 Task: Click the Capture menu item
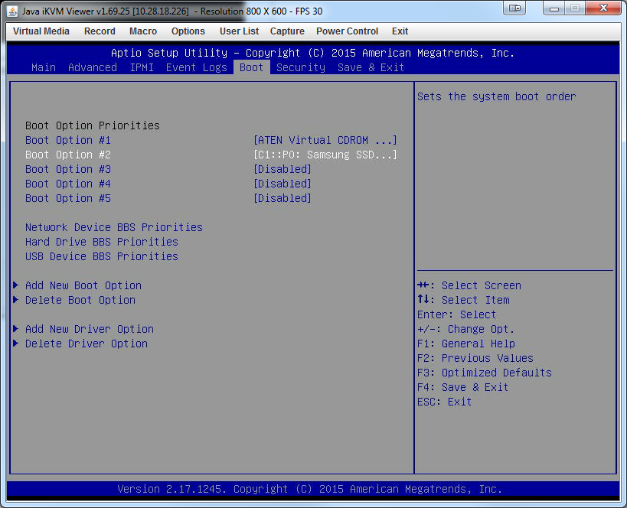(x=287, y=31)
